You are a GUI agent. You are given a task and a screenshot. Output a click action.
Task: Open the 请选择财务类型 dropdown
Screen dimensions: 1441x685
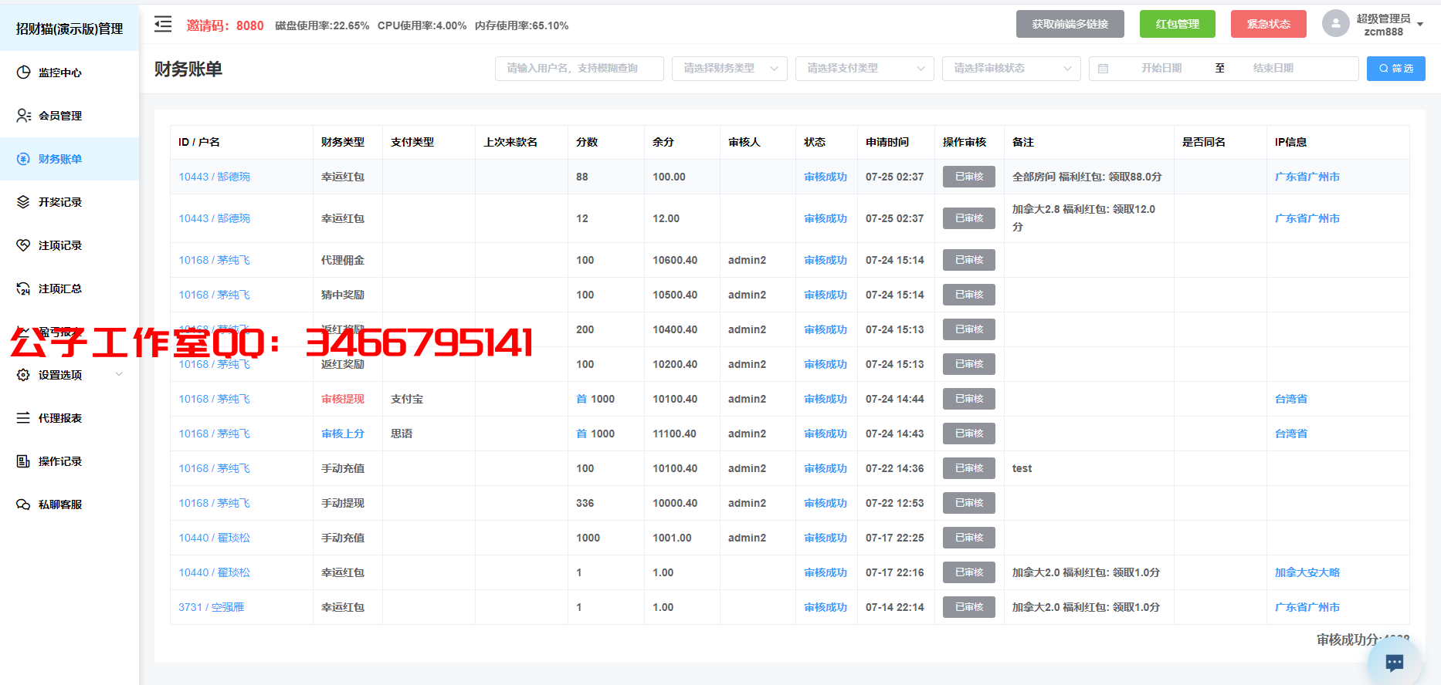pyautogui.click(x=730, y=69)
